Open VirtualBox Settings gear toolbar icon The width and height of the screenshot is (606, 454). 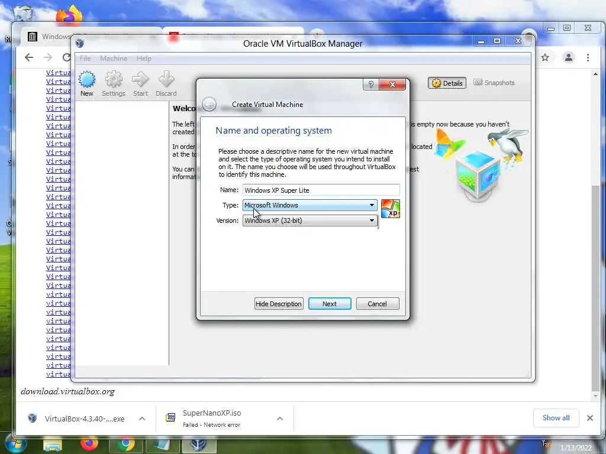(x=113, y=80)
